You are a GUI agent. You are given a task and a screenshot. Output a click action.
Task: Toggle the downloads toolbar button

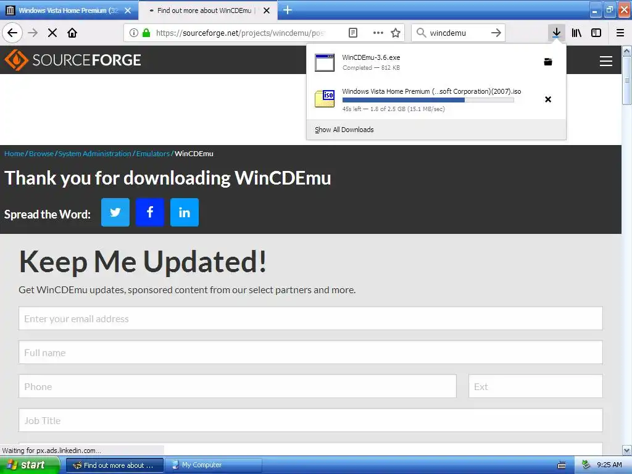click(556, 33)
